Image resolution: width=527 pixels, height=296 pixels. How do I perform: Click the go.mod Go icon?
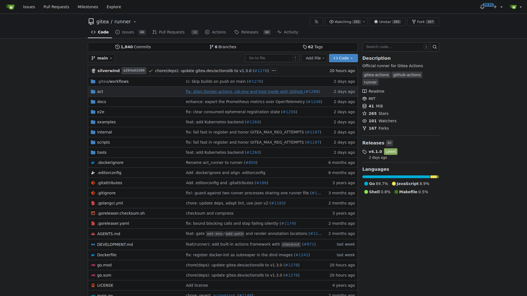(93, 265)
